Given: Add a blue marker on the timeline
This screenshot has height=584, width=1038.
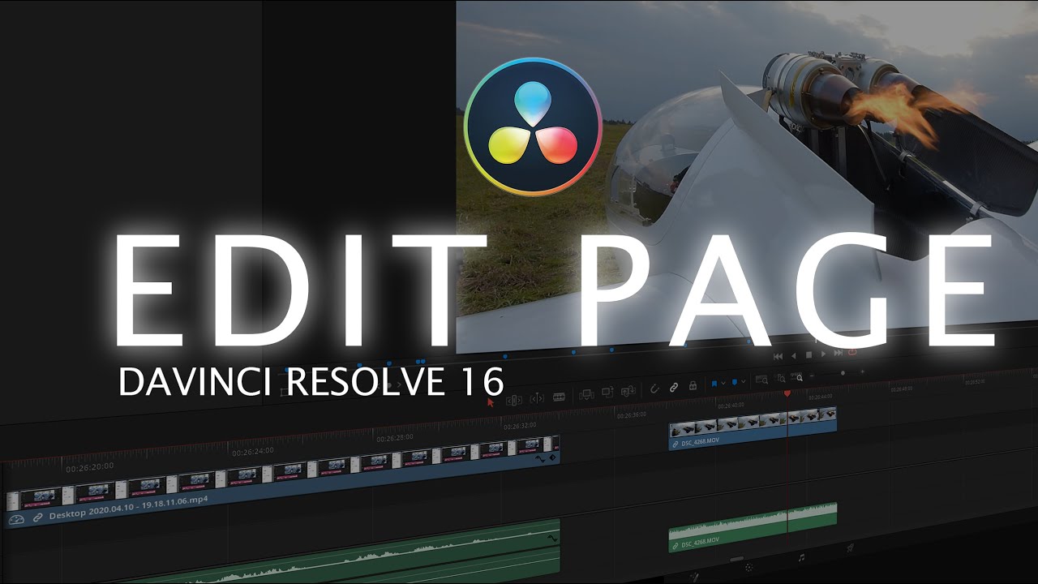Looking at the screenshot, I should 734,382.
